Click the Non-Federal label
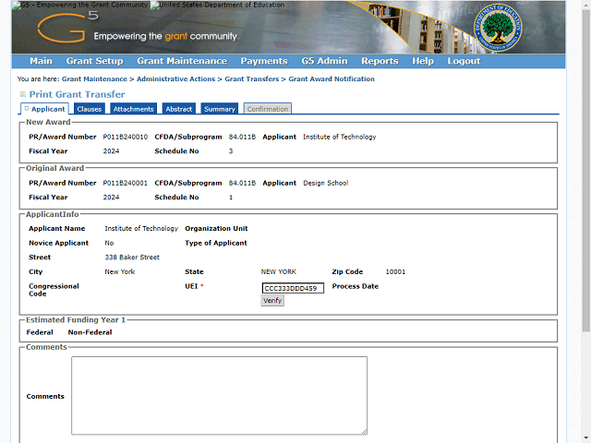The height and width of the screenshot is (443, 591). point(90,332)
